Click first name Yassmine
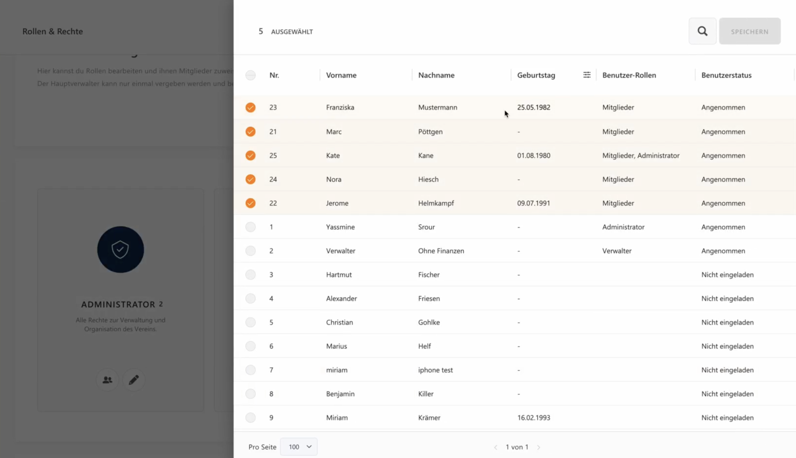The width and height of the screenshot is (796, 458). 340,227
